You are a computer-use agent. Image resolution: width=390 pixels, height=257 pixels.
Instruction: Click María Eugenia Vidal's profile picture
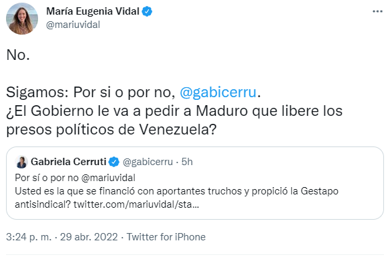22,19
